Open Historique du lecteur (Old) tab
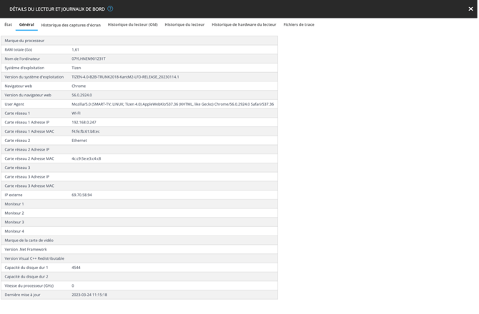This screenshot has height=314, width=479. coord(132,24)
